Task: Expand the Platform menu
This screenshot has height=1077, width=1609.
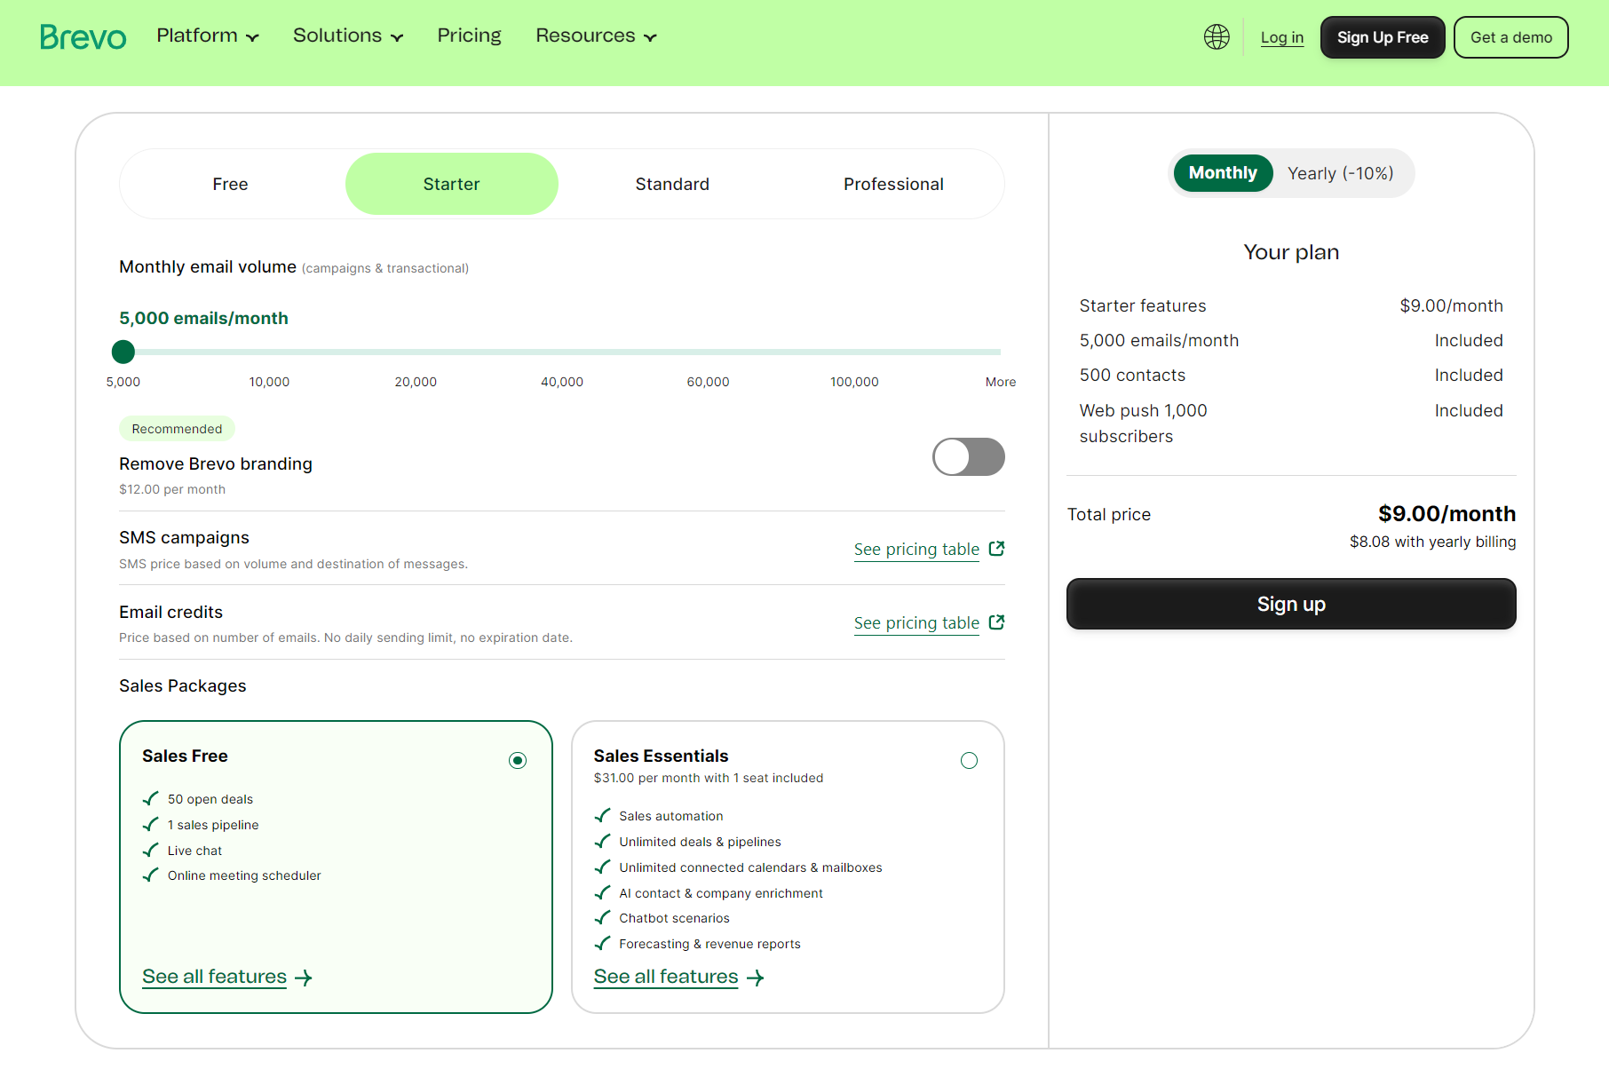Action: coord(208,36)
